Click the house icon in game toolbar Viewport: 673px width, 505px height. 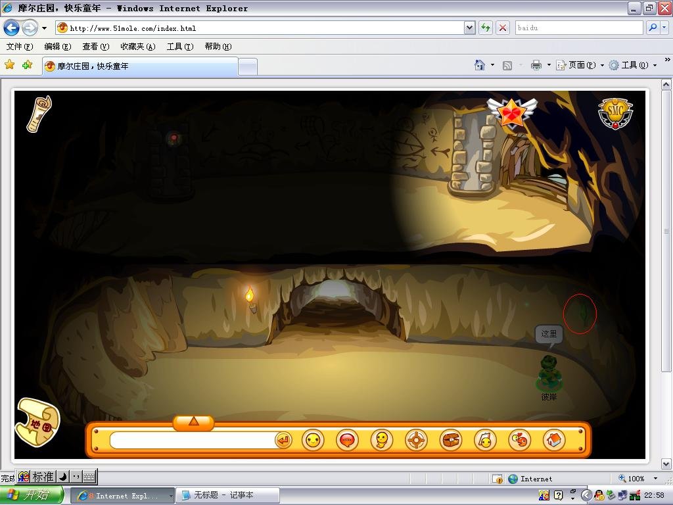(x=554, y=440)
